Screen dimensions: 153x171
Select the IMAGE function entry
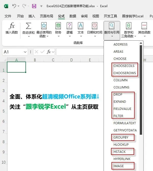click(x=119, y=166)
